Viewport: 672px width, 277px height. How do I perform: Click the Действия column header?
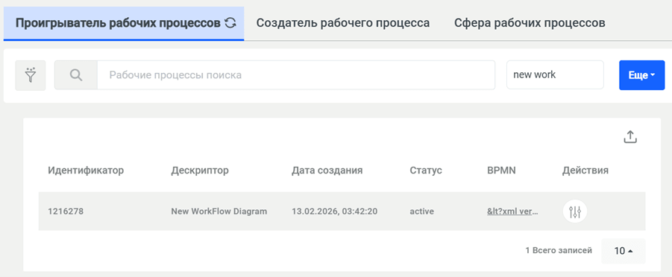(x=585, y=171)
